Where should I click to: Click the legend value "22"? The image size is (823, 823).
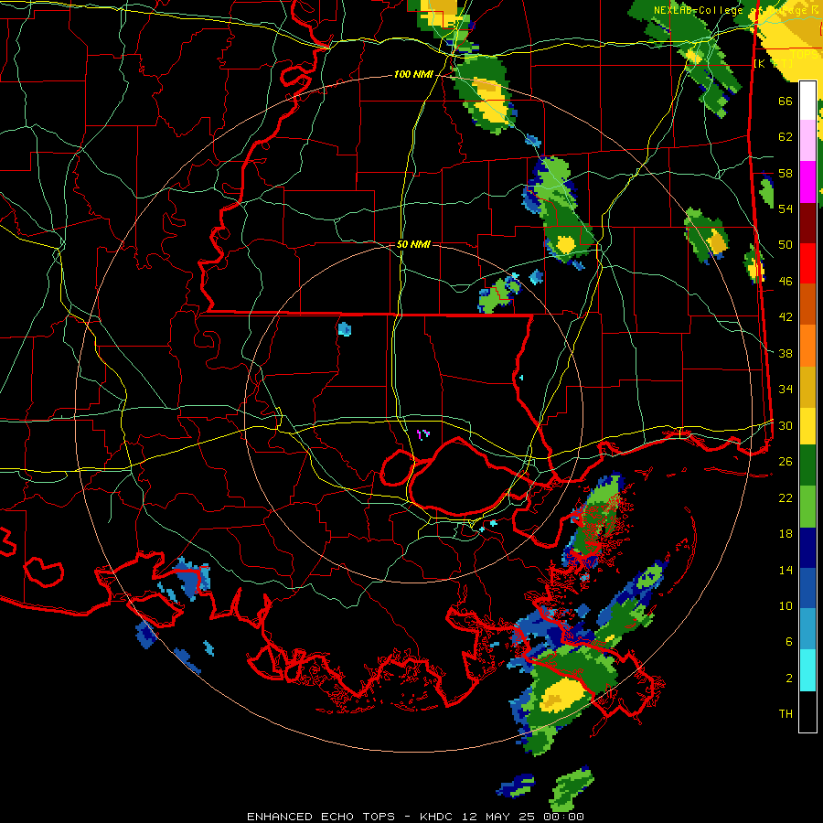click(786, 497)
